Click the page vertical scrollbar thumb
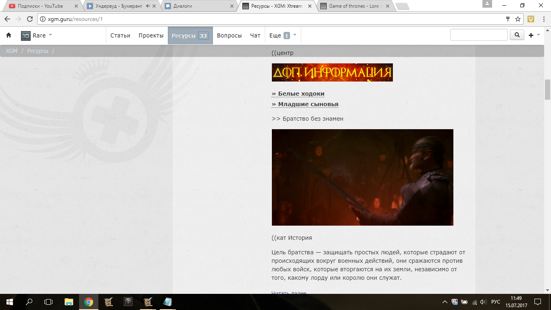Image resolution: width=551 pixels, height=310 pixels. (x=547, y=89)
